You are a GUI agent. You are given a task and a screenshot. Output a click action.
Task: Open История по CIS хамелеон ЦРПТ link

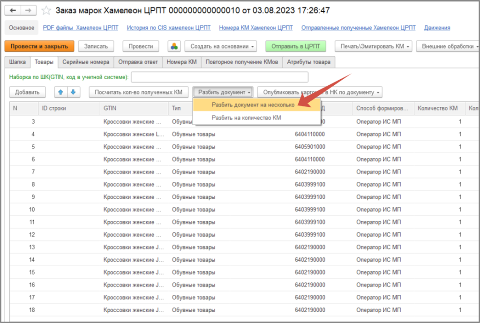[x=169, y=28]
